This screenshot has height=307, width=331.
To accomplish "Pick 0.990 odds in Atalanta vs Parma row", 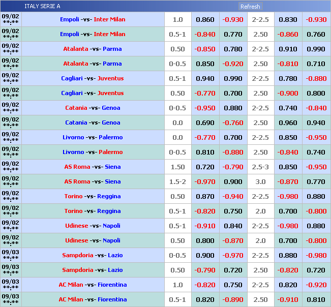I will pos(316,49).
